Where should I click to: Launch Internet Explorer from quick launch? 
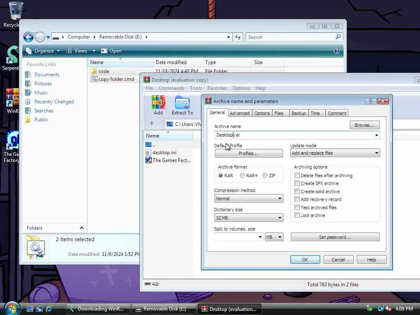click(x=49, y=309)
